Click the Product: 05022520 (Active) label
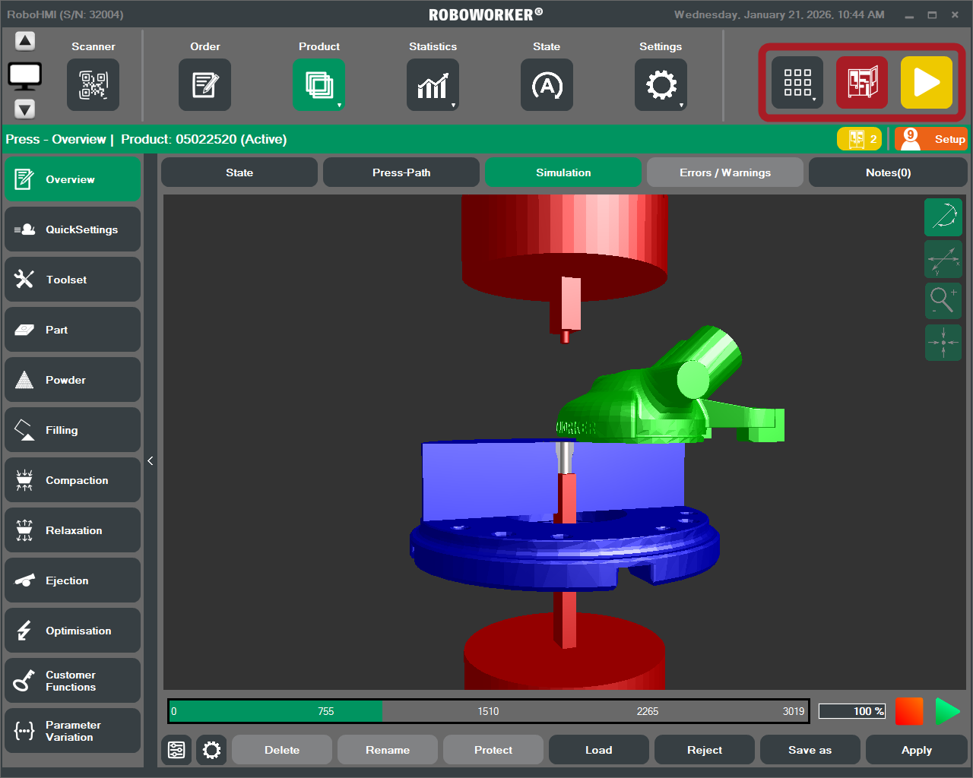 (x=204, y=139)
